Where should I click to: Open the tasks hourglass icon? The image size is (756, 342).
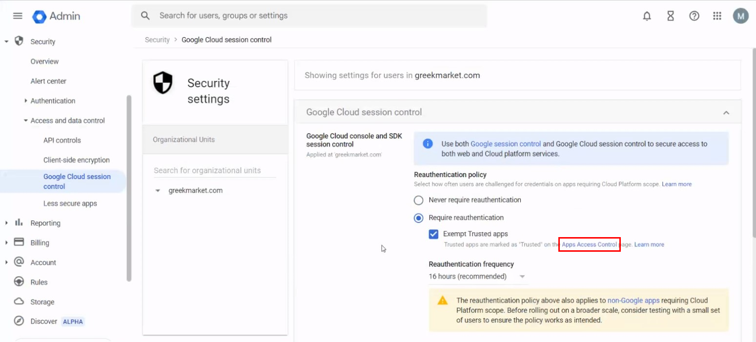[x=671, y=16]
